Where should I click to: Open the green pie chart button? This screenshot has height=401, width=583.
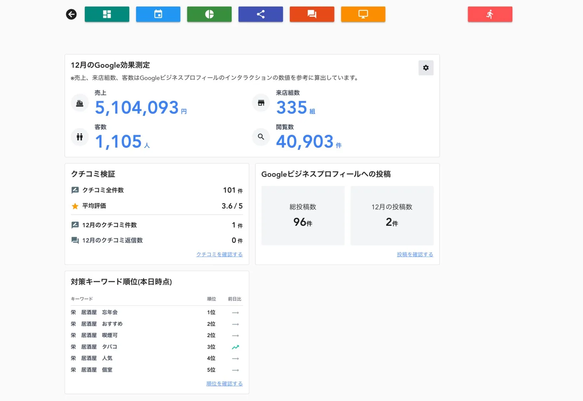point(209,14)
